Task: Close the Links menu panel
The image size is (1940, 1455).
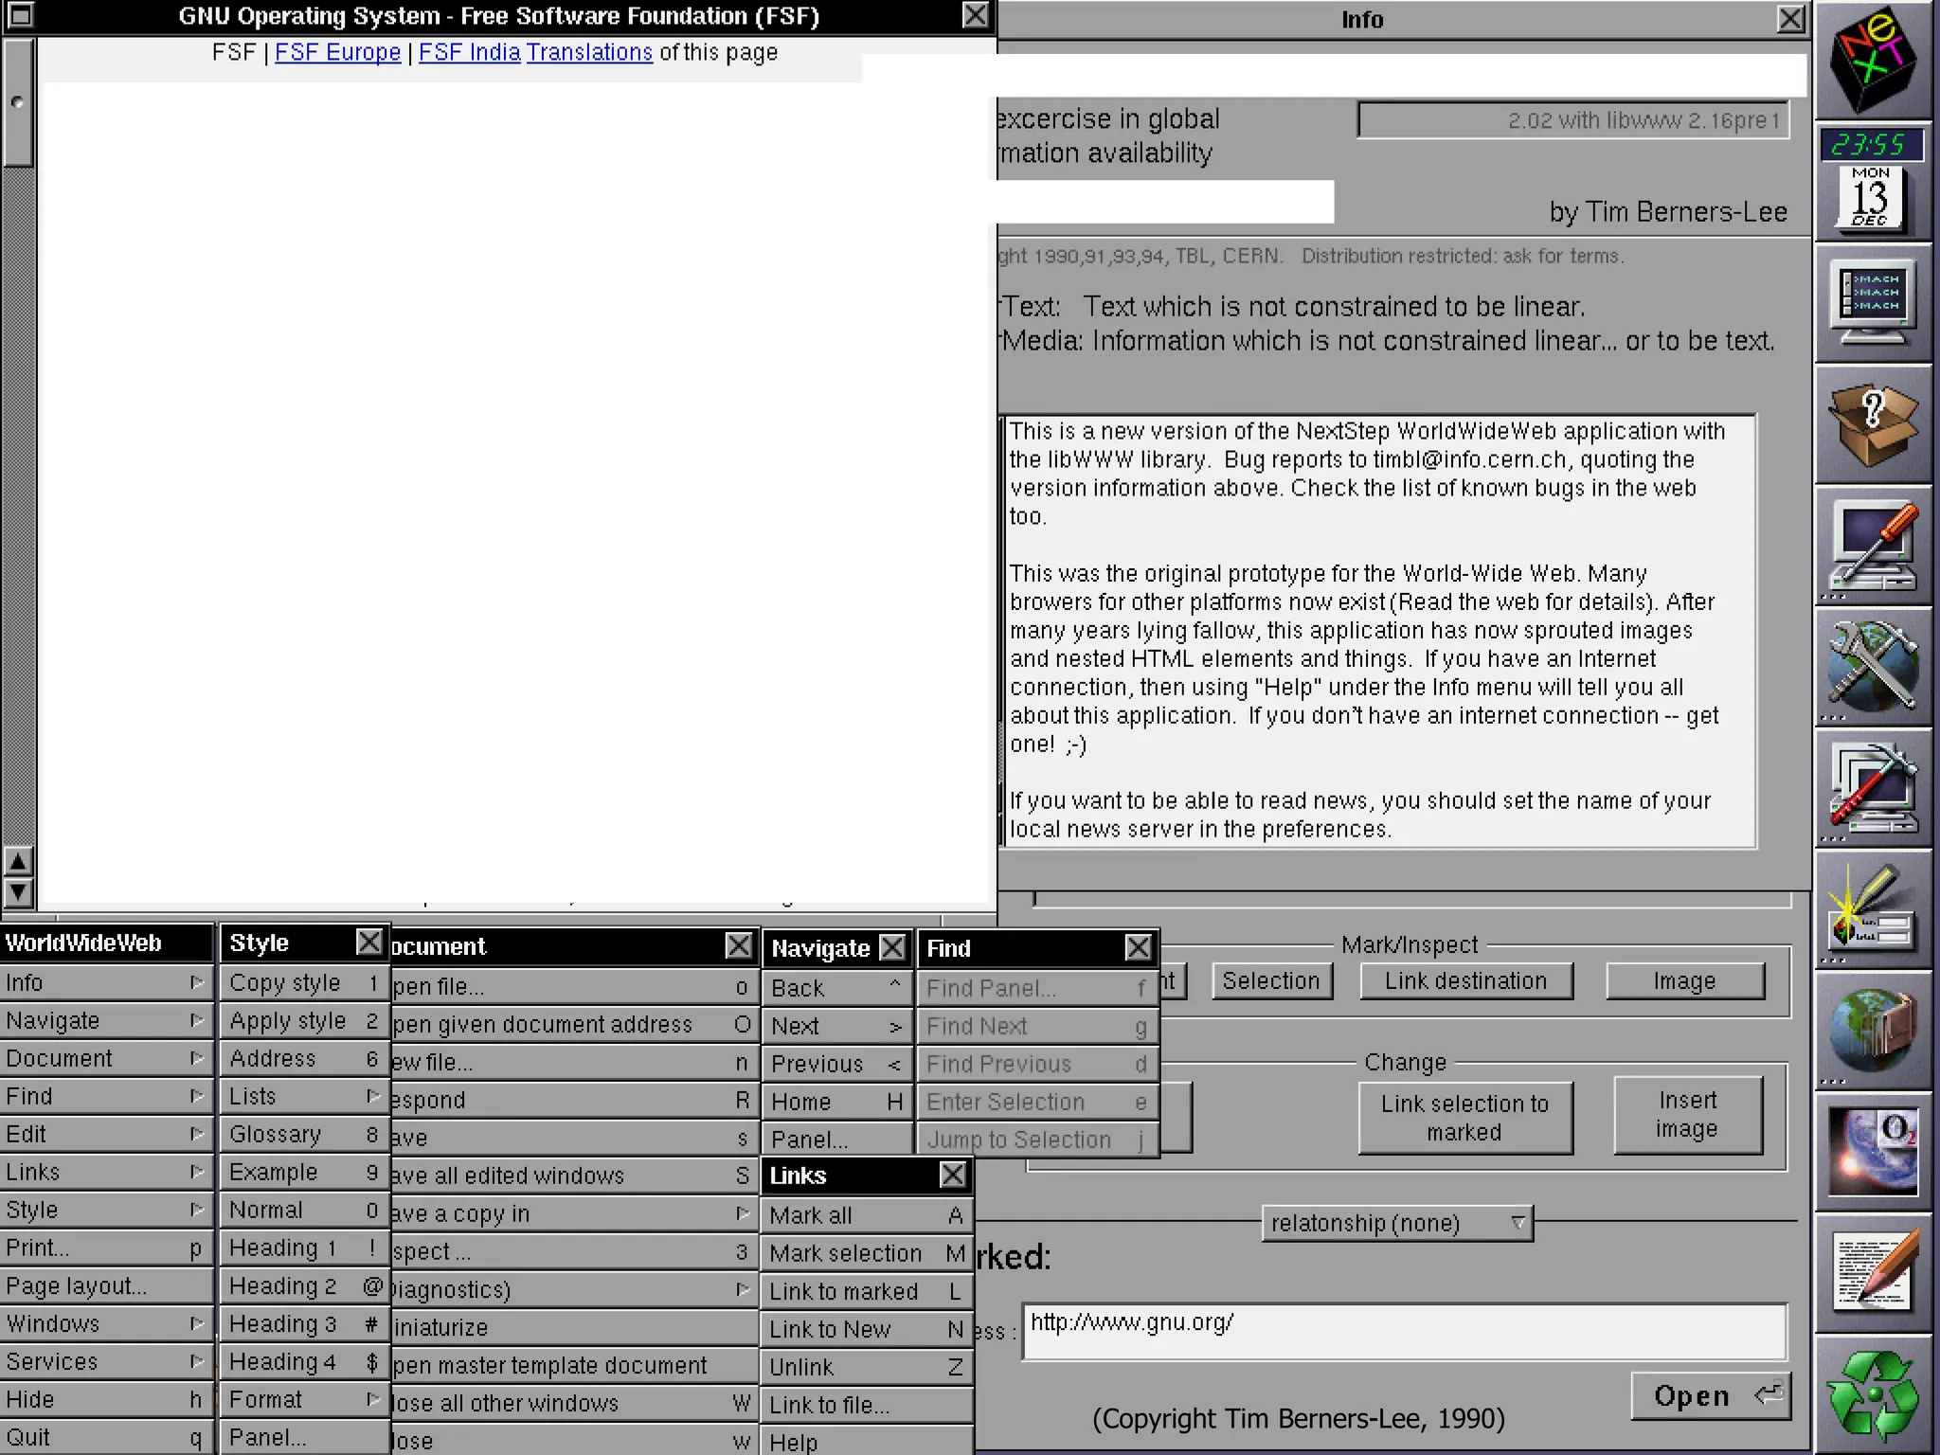Action: [953, 1176]
